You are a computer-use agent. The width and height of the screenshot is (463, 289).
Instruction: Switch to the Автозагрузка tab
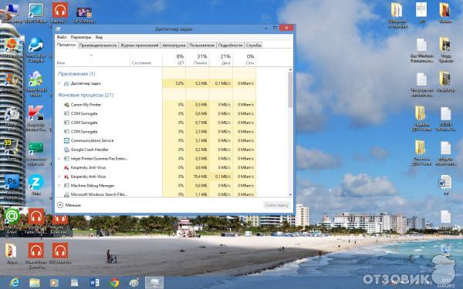coord(174,45)
